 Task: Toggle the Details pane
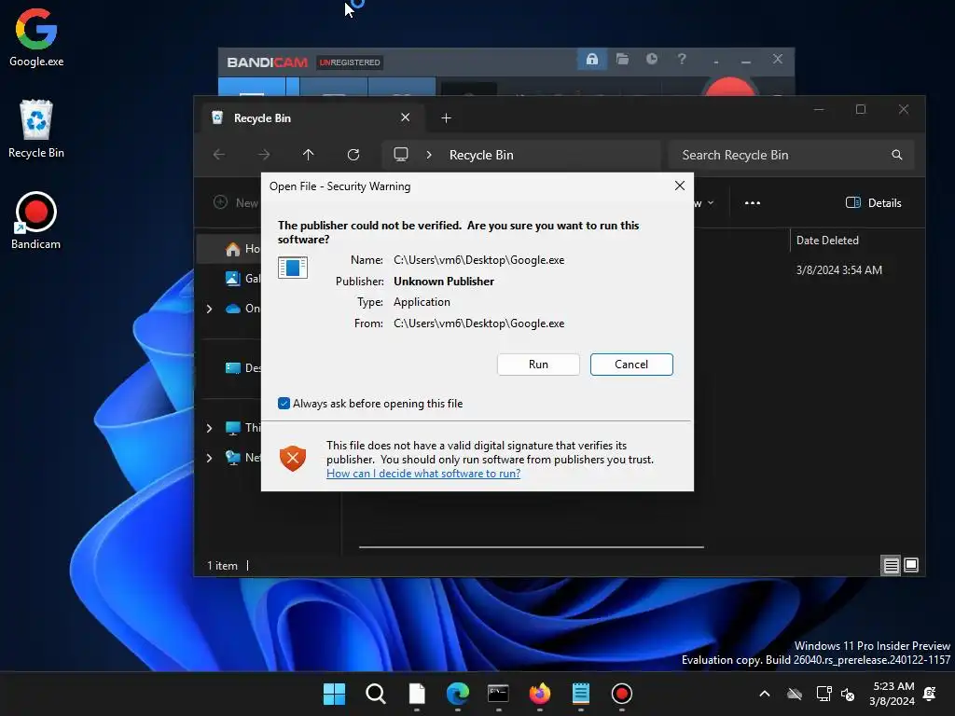click(873, 202)
